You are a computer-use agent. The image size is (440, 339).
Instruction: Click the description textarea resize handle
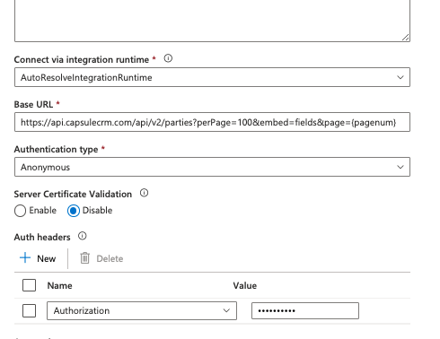pos(406,38)
